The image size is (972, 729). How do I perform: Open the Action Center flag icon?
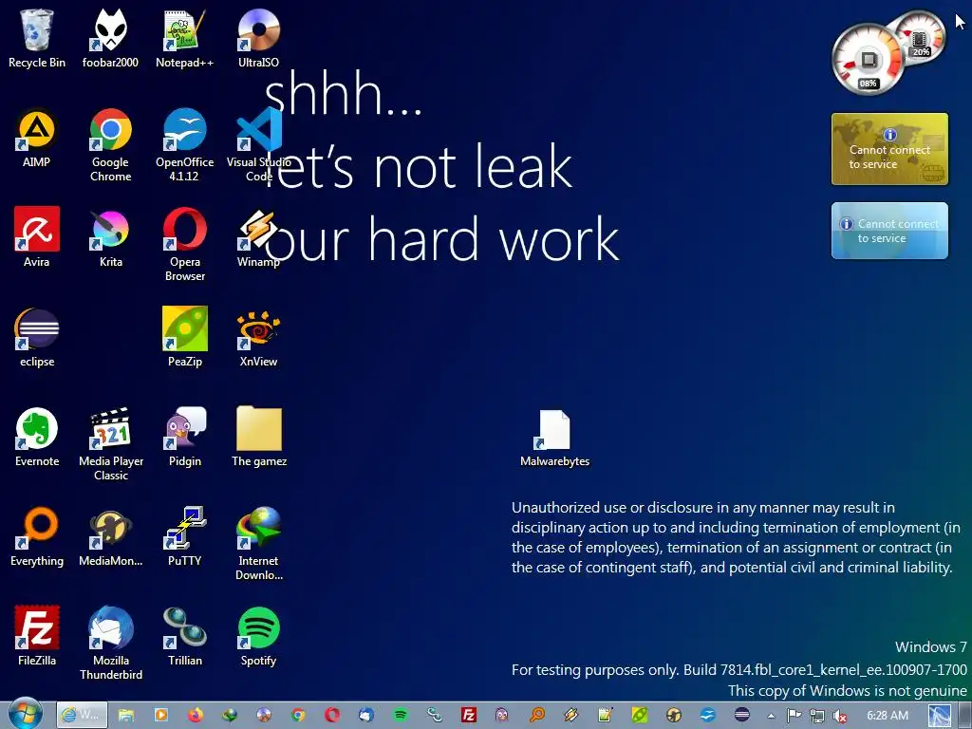point(794,716)
